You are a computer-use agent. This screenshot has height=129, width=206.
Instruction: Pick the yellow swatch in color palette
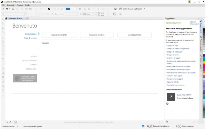204,62
